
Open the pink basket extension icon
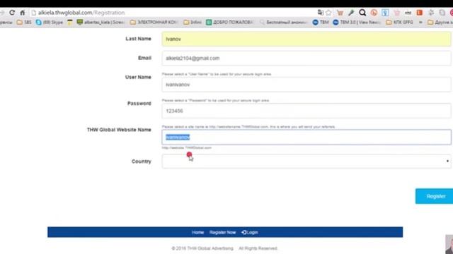tap(396, 13)
